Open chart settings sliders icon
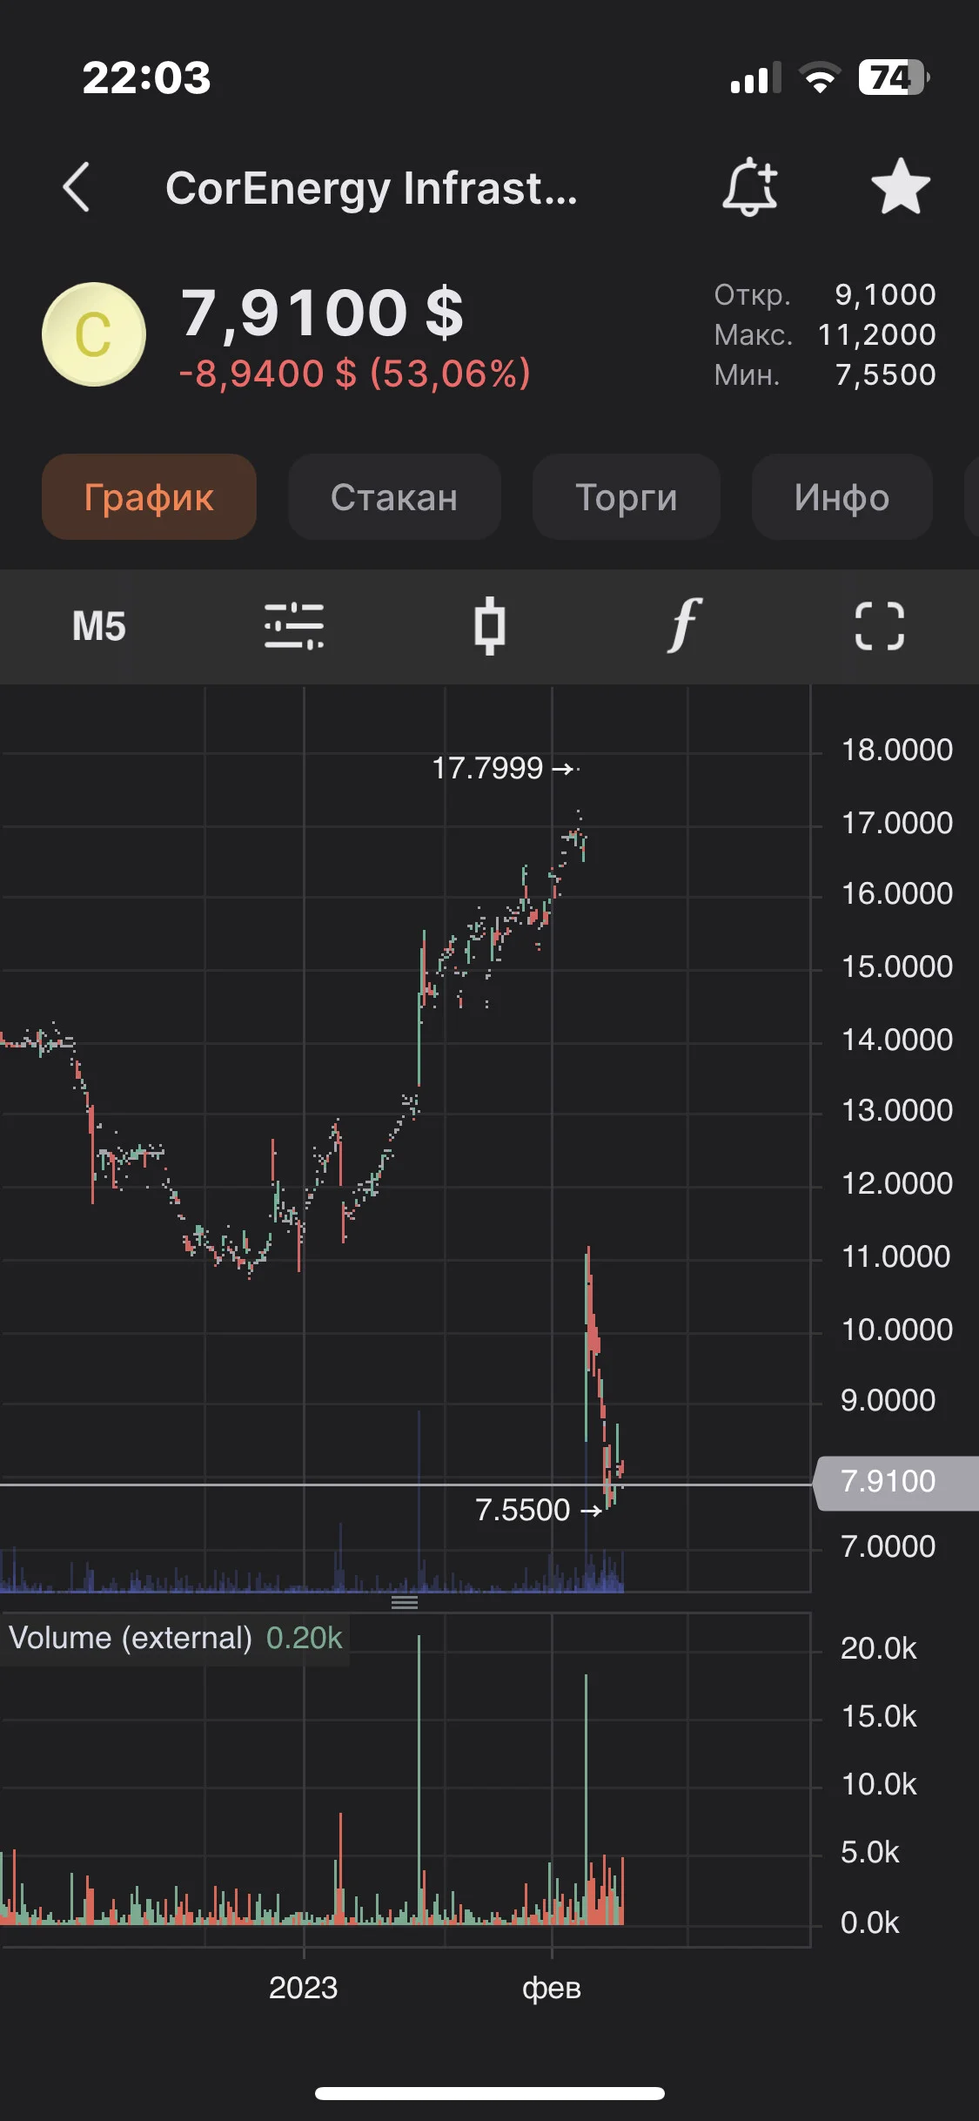The image size is (979, 2121). (x=294, y=626)
